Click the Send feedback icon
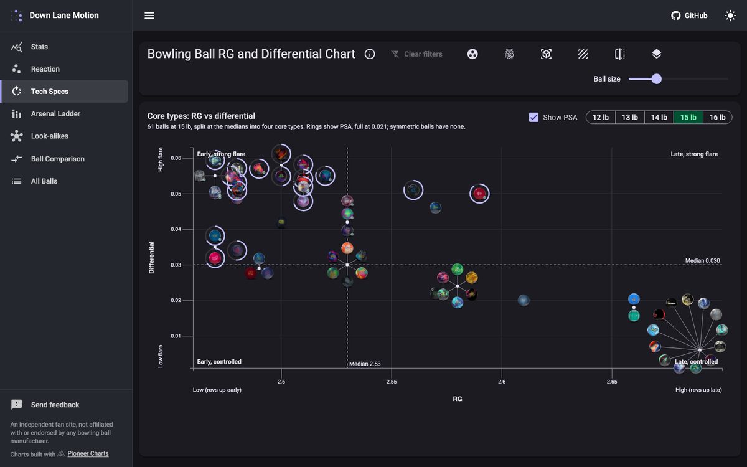 (17, 405)
